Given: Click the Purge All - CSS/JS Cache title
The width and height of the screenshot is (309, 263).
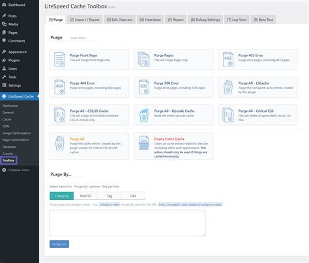Looking at the screenshot, I should pyautogui.click(x=89, y=111).
